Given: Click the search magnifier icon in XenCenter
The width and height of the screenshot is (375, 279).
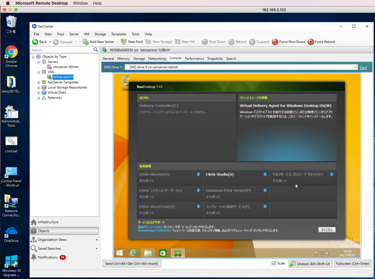Looking at the screenshot, I should (x=96, y=50).
